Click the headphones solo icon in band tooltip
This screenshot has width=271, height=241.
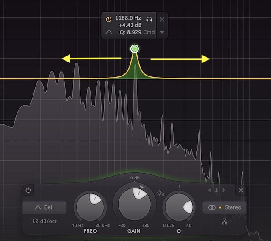point(149,19)
